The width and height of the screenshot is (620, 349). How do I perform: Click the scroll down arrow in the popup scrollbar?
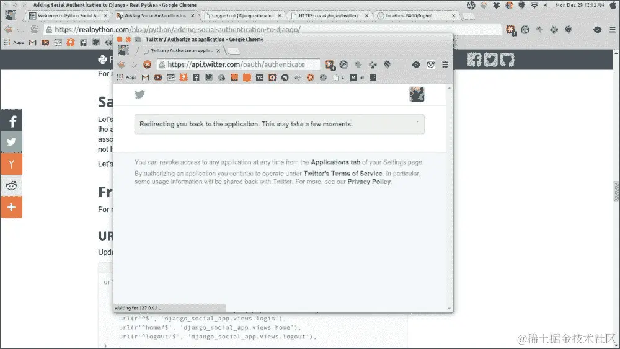(x=449, y=308)
